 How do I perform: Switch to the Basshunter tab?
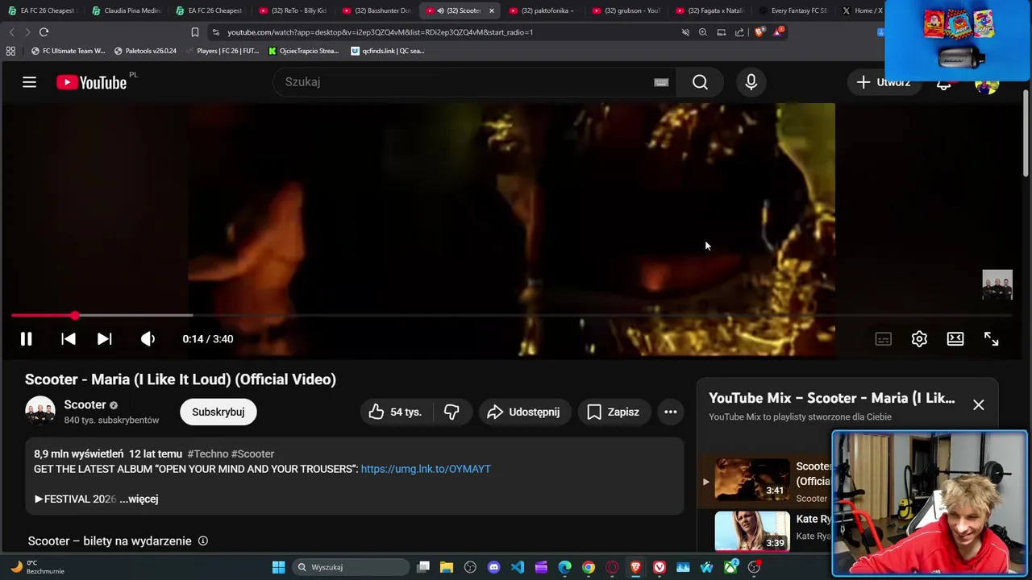coord(377,10)
